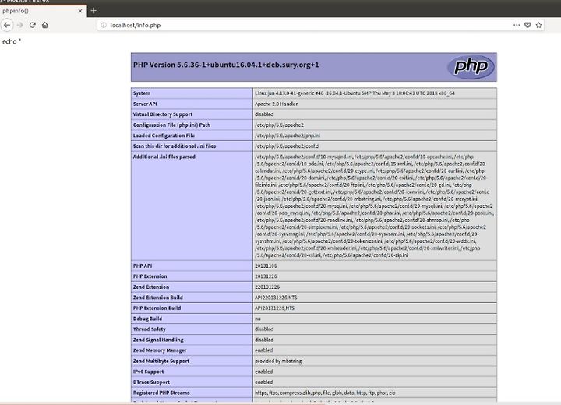Viewport: 561px width, 405px height.
Task: Open a new tab with the plus button
Action: click(93, 11)
